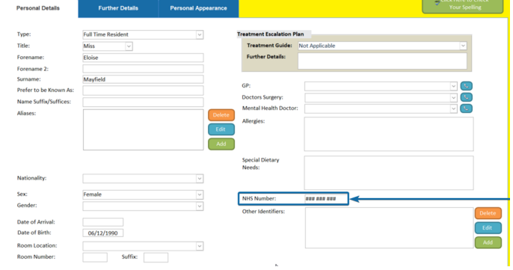513x270 pixels.
Task: Expand the Gender dropdown
Action: click(x=199, y=206)
